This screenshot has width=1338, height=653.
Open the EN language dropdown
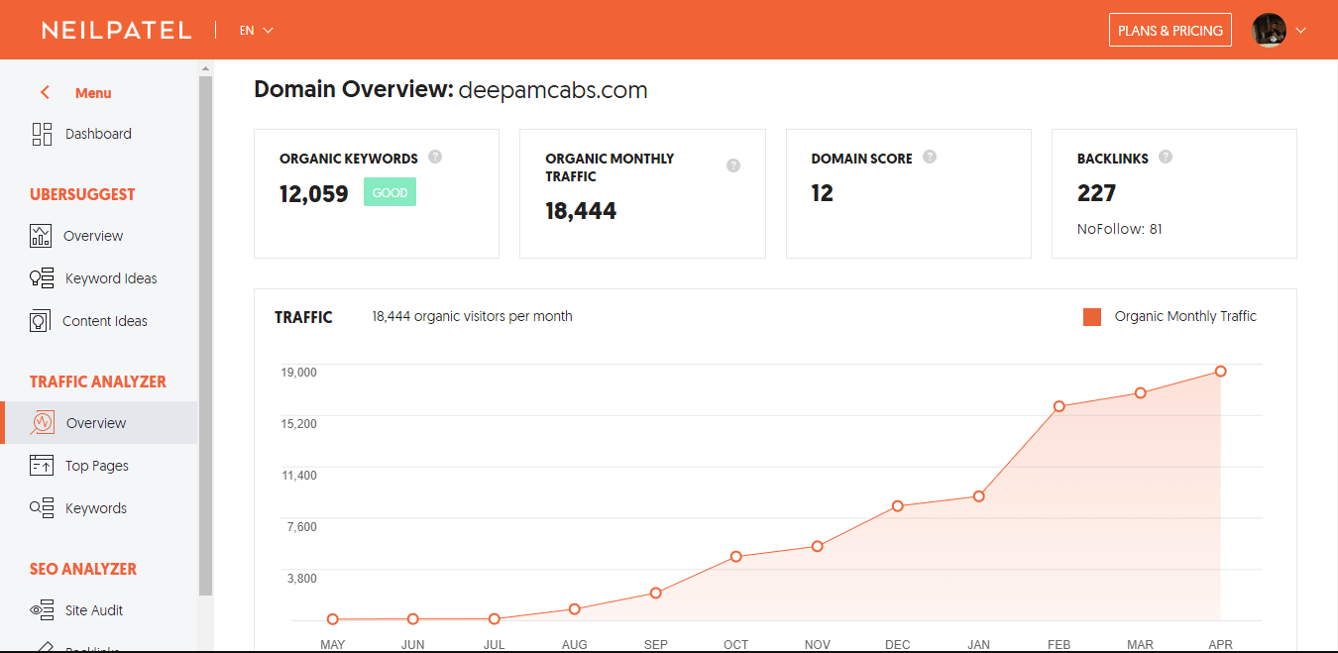tap(256, 30)
